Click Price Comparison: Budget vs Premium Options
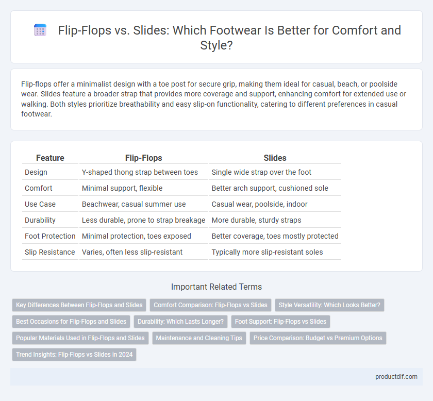Image resolution: width=433 pixels, height=401 pixels. point(318,338)
